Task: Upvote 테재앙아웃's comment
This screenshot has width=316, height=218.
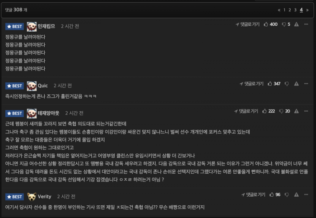Action: pos(265,111)
